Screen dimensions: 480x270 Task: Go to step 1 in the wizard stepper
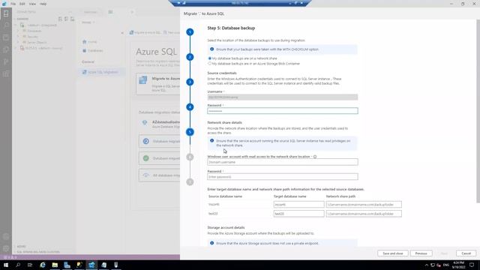(x=190, y=31)
